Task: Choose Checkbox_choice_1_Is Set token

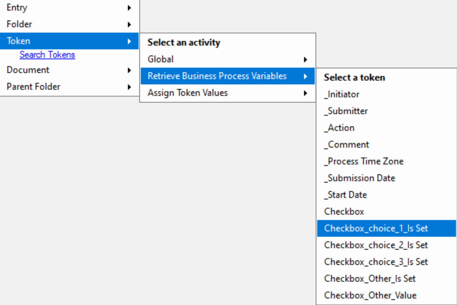Action: pos(386,228)
